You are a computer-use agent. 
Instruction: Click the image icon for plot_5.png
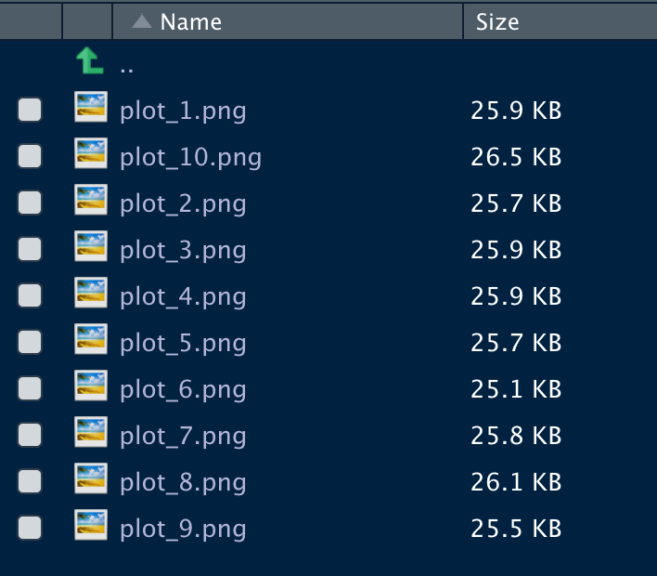91,340
